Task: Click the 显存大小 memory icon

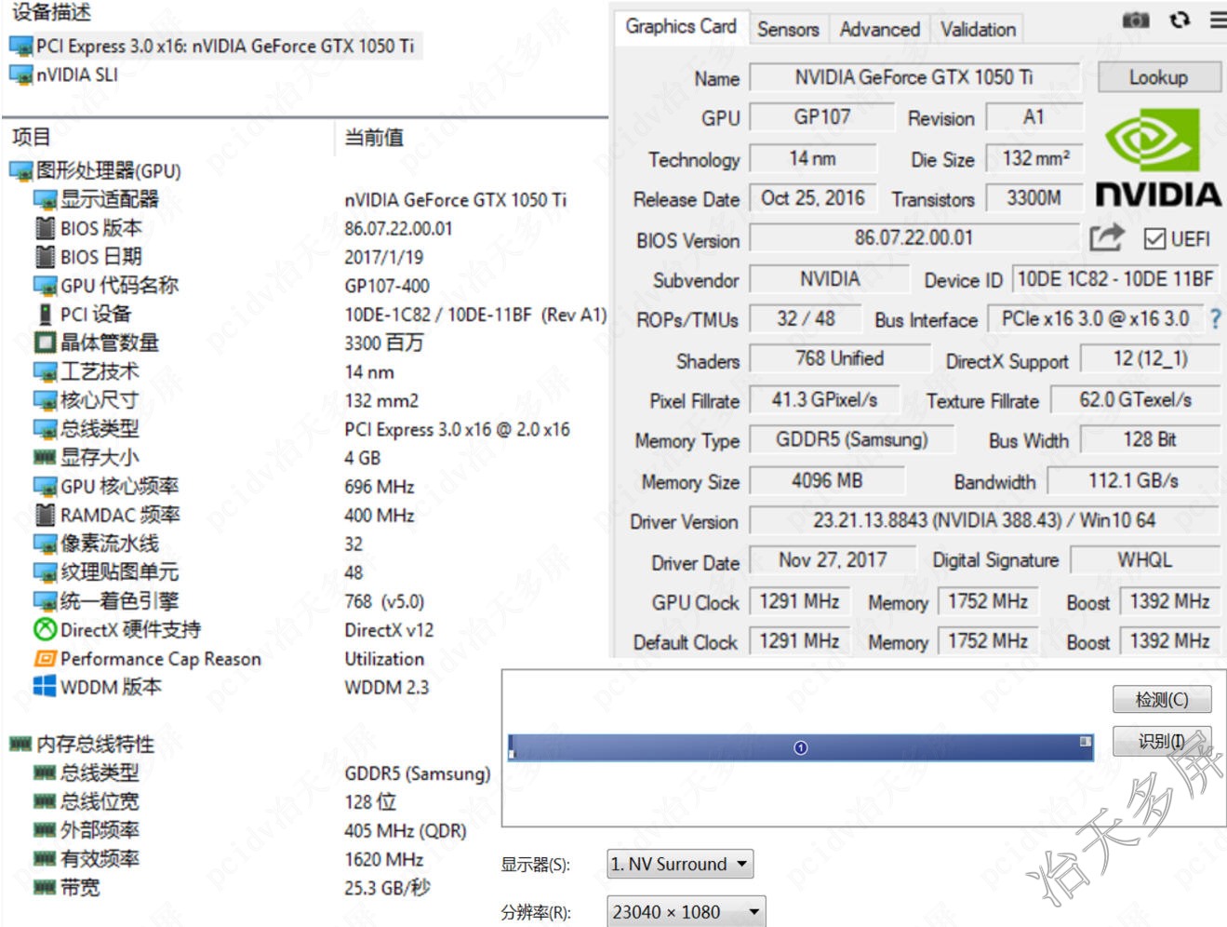Action: click(45, 457)
